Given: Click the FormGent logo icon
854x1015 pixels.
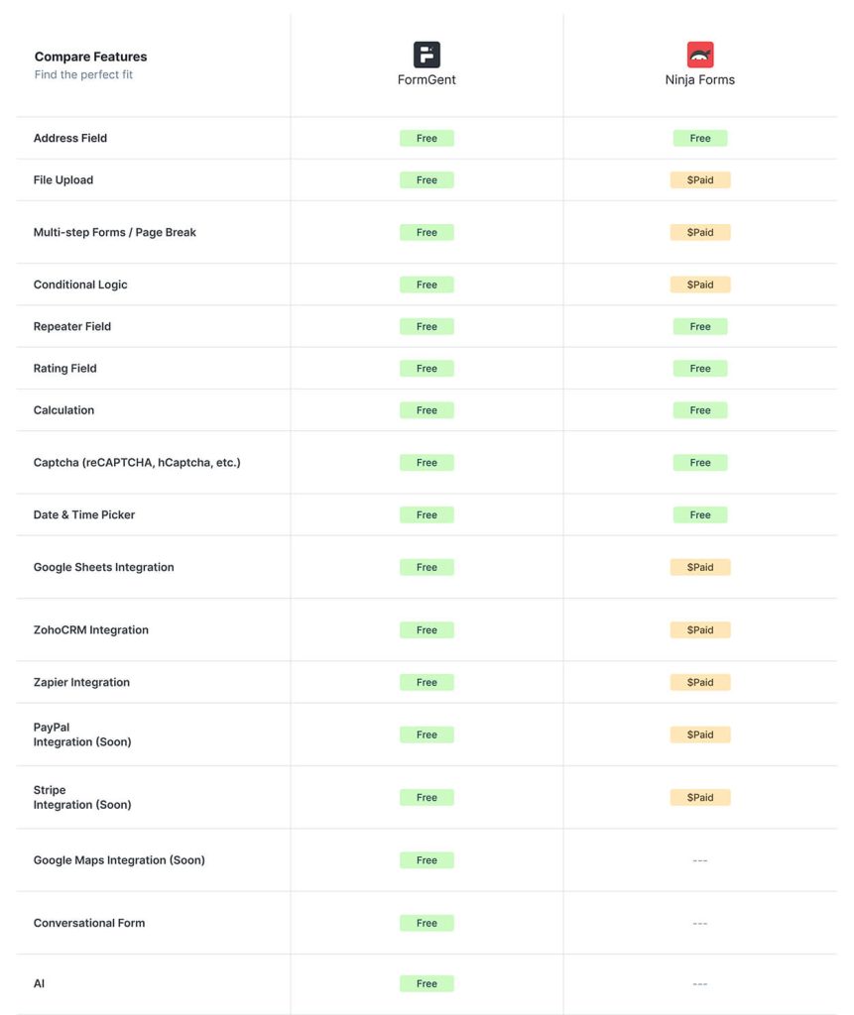Looking at the screenshot, I should coord(427,55).
